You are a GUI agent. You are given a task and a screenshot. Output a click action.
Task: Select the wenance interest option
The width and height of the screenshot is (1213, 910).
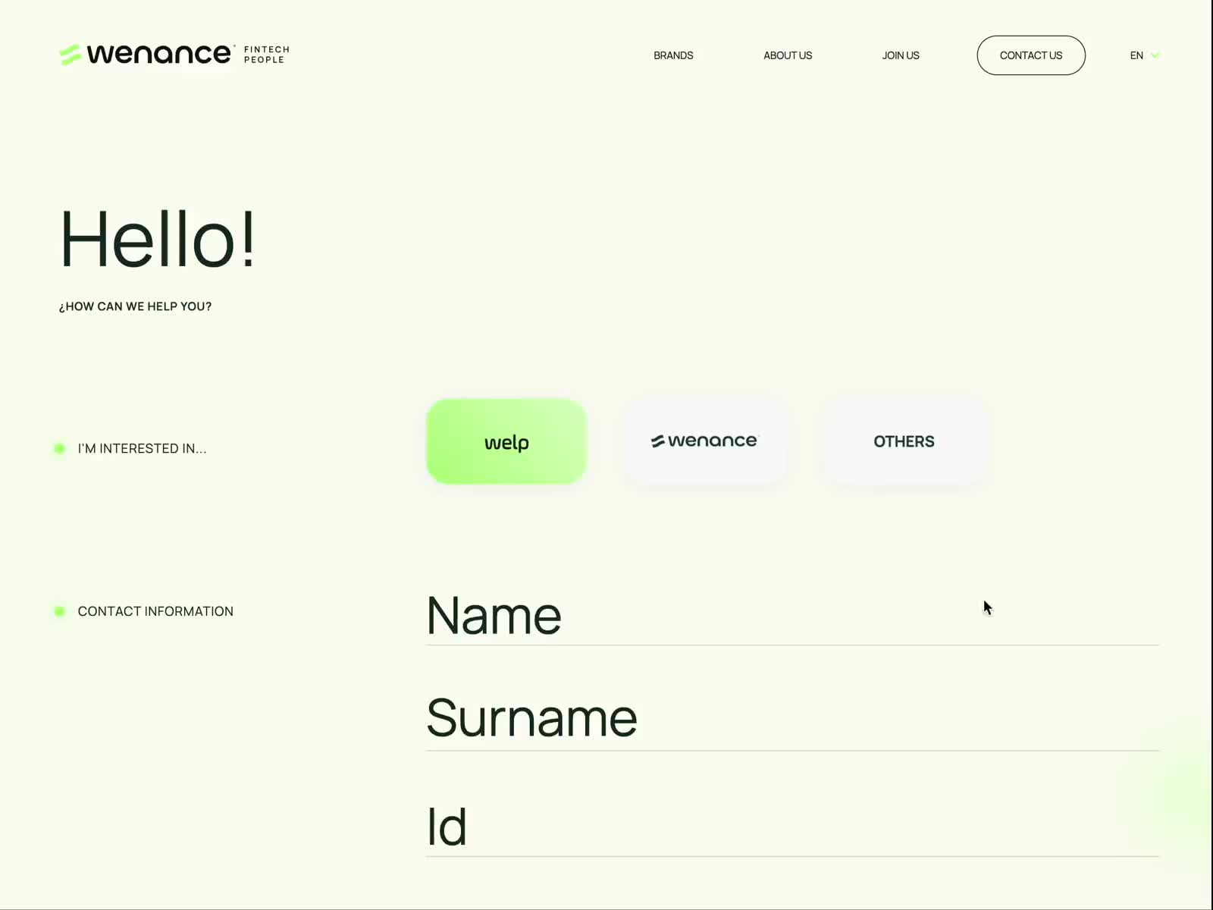click(704, 441)
